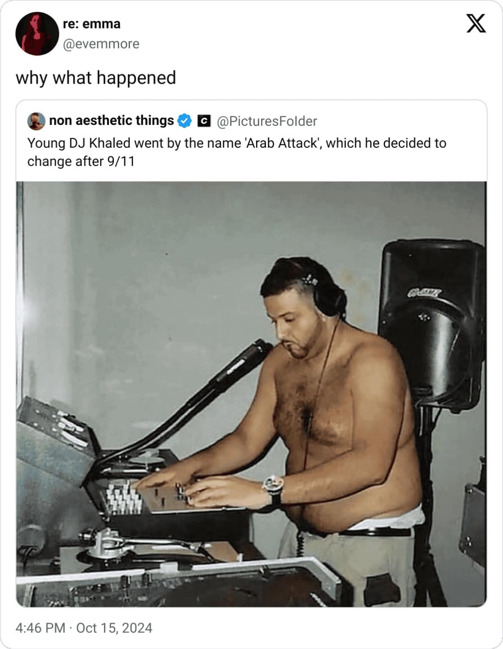503x649 pixels.
Task: Click the microphone in the photo
Action: [x=249, y=359]
